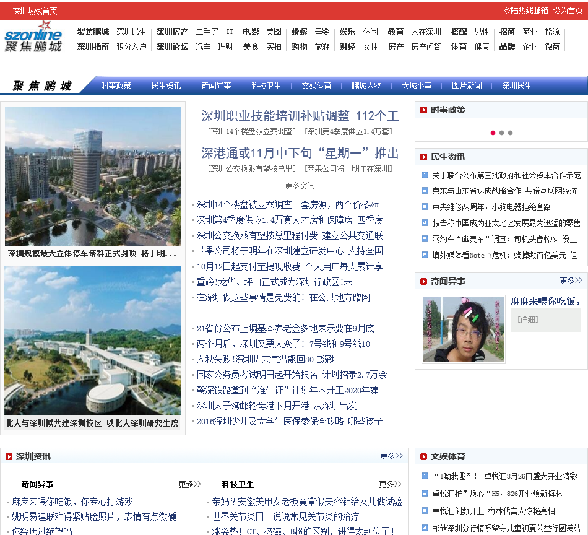Open the high-rise parking tower photo

coord(93,176)
